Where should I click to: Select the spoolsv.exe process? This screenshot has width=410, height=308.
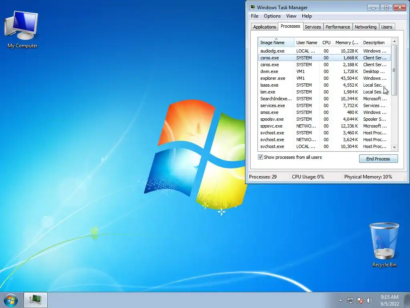[x=324, y=119]
